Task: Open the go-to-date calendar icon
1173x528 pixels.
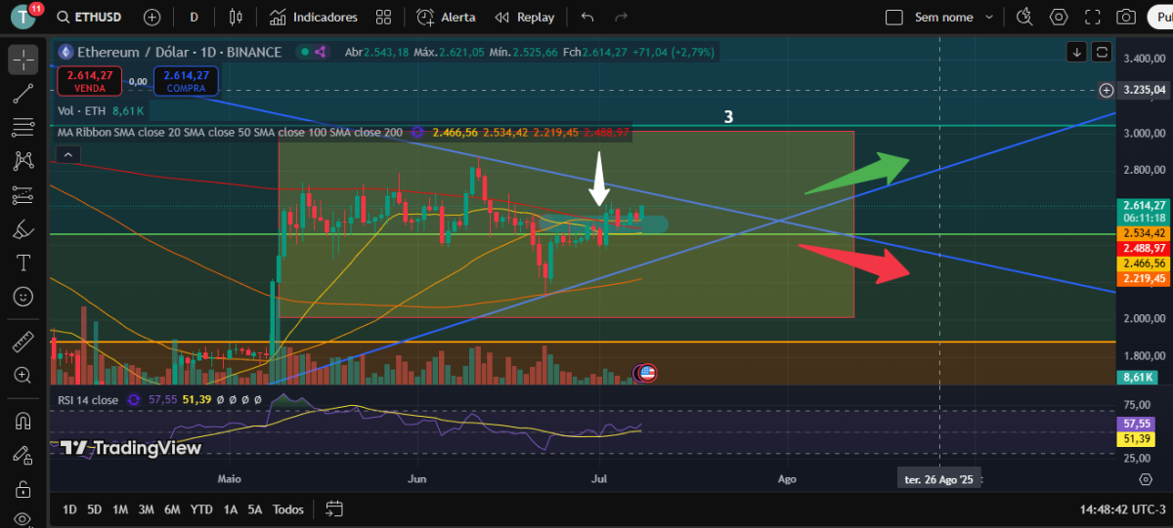Action: click(334, 508)
